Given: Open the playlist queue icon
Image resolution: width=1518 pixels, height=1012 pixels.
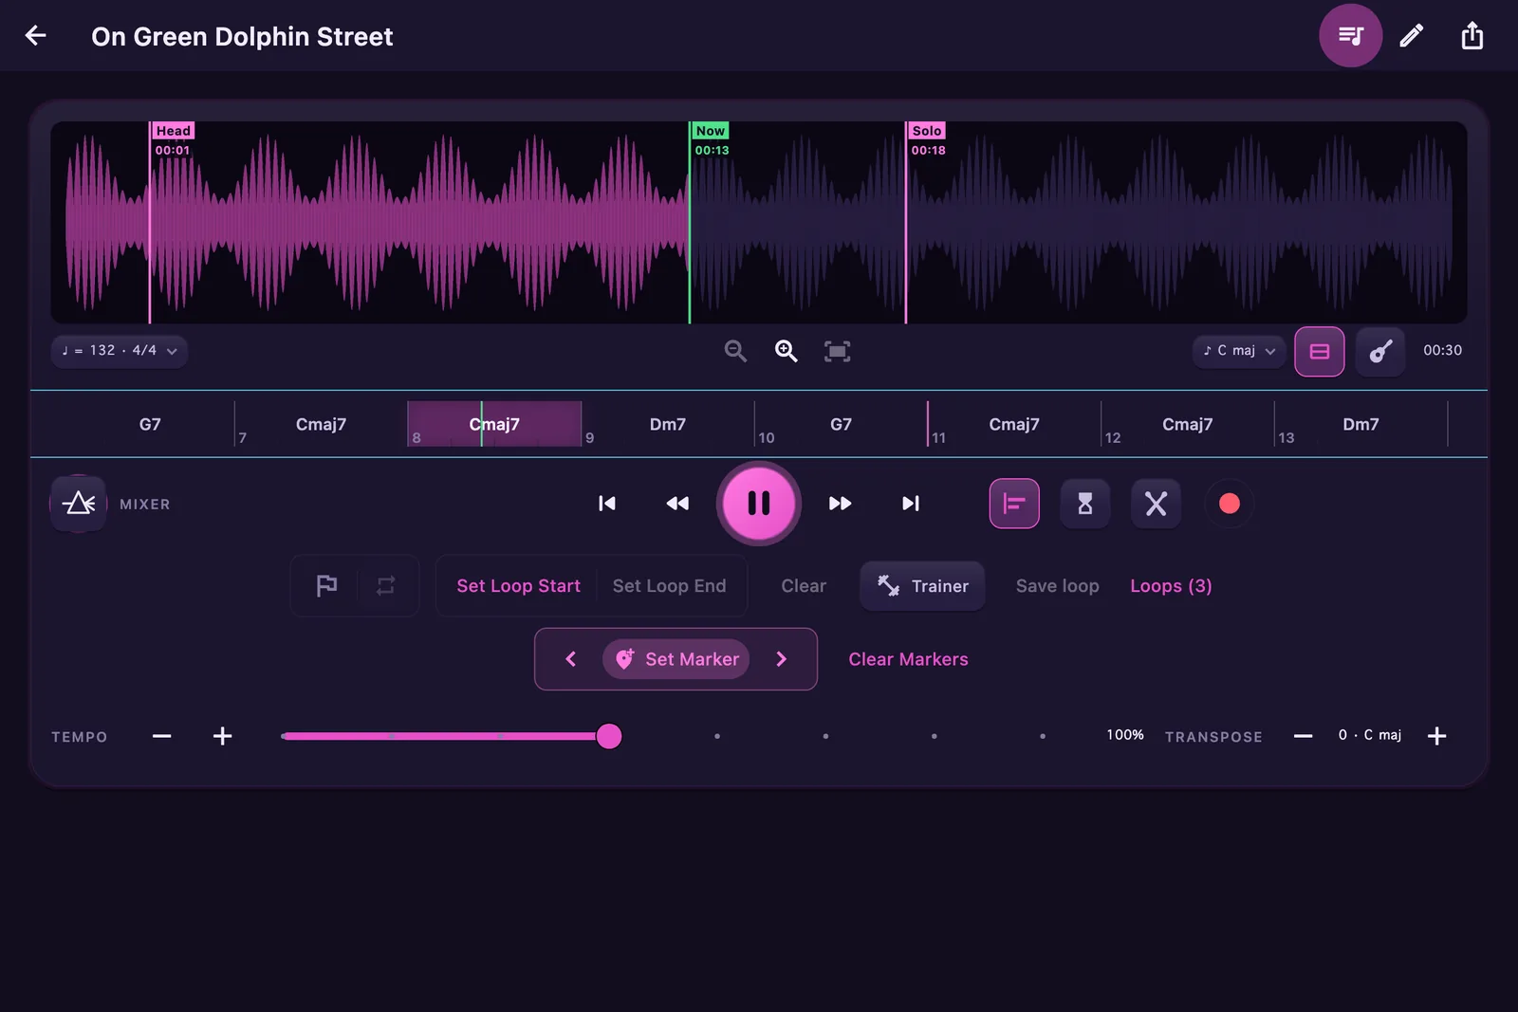Looking at the screenshot, I should coord(1350,36).
